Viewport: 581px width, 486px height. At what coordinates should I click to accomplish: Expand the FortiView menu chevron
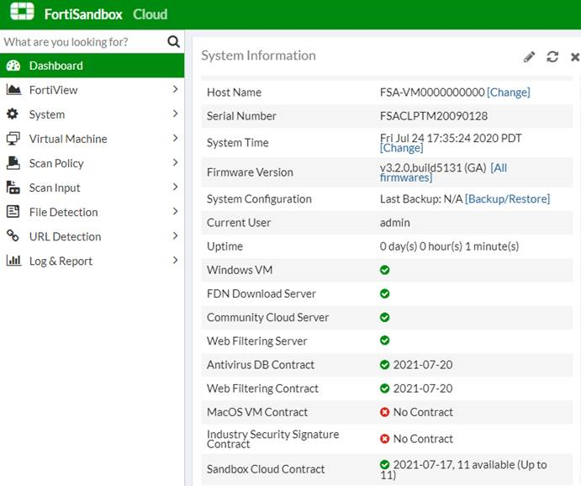tap(175, 89)
